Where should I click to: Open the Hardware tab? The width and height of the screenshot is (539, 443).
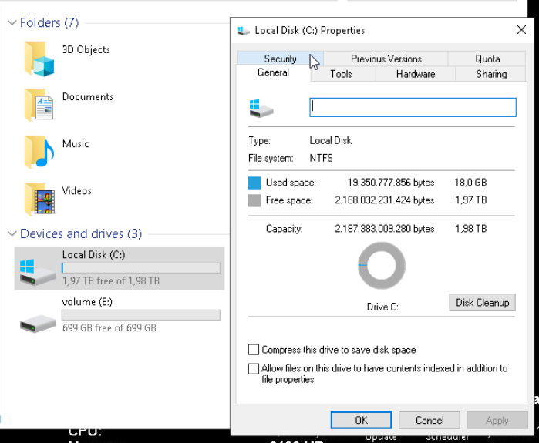click(x=415, y=74)
